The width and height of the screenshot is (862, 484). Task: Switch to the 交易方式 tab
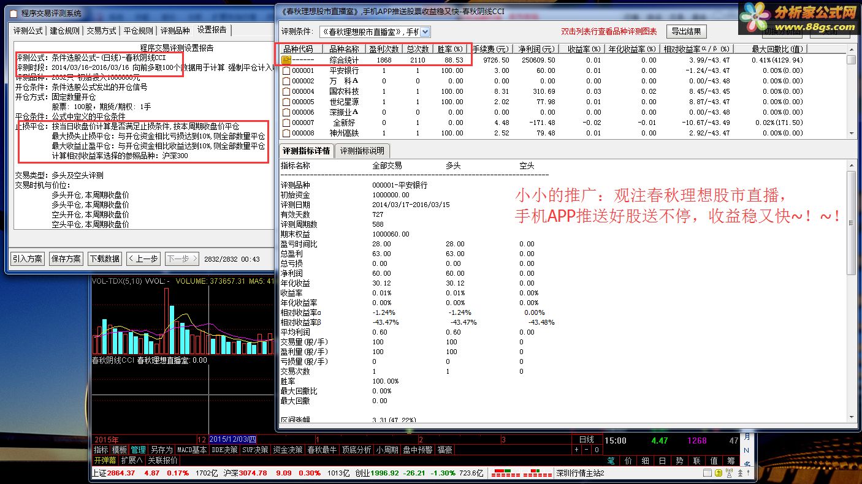click(101, 30)
